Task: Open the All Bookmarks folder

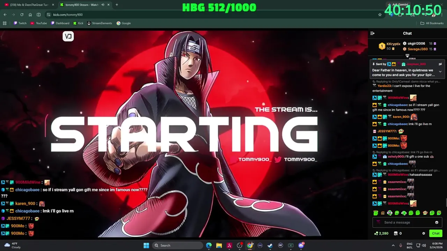Action: coord(432,23)
